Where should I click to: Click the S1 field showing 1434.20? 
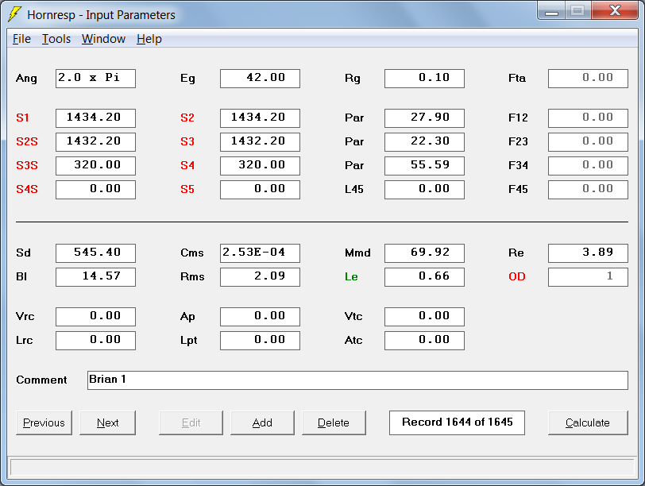pyautogui.click(x=95, y=118)
